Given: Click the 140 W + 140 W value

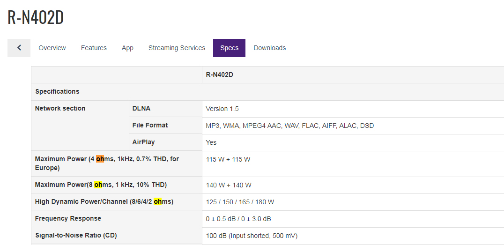Looking at the screenshot, I should pyautogui.click(x=229, y=185).
